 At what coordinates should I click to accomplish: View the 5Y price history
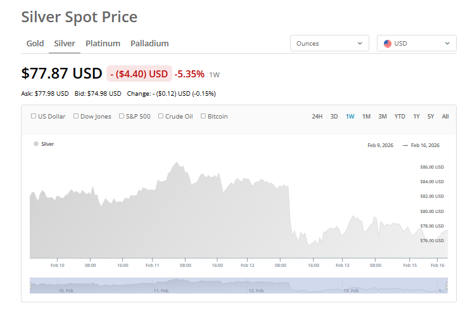click(431, 116)
